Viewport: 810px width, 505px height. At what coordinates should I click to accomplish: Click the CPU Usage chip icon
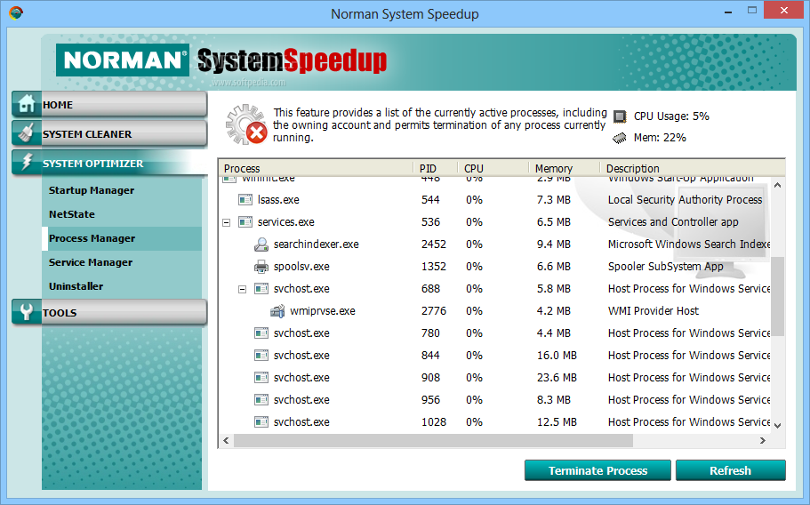coord(620,116)
